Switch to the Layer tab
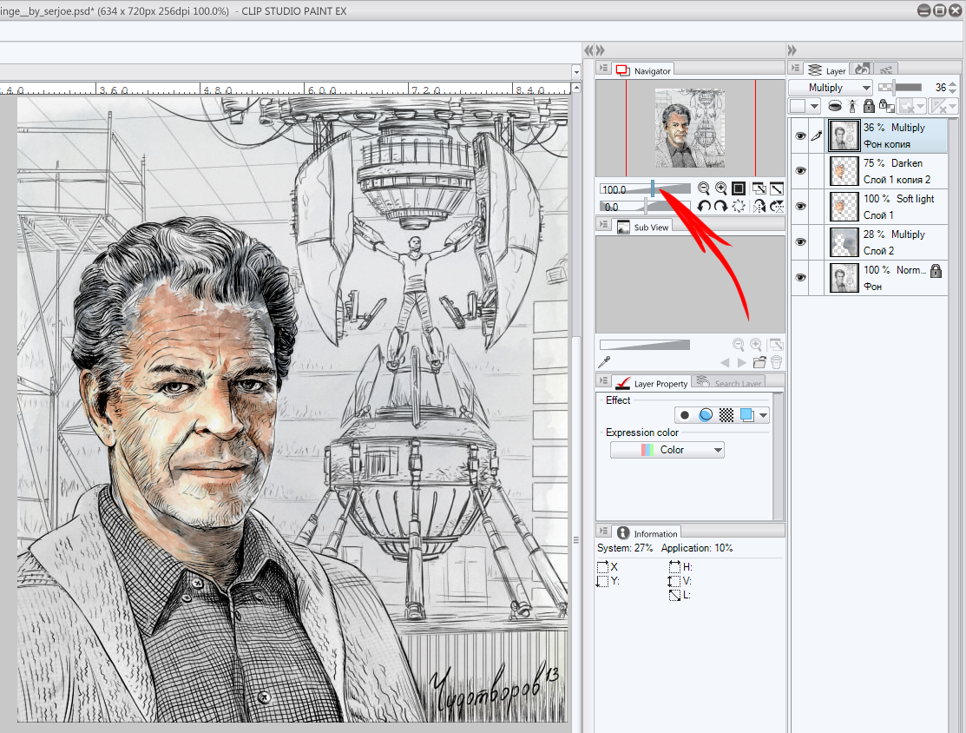This screenshot has width=966, height=733. click(x=827, y=70)
